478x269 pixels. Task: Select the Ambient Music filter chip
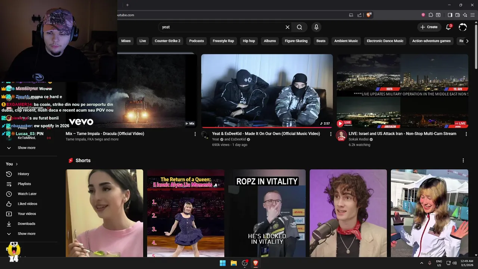346,41
